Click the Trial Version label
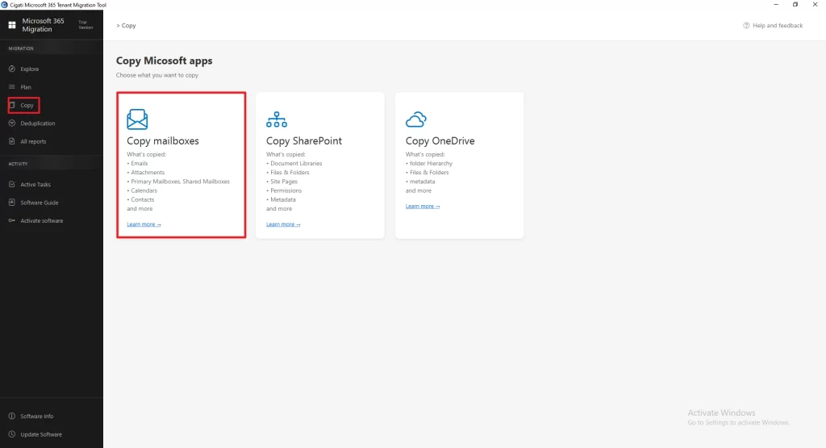The width and height of the screenshot is (826, 448). tap(86, 25)
